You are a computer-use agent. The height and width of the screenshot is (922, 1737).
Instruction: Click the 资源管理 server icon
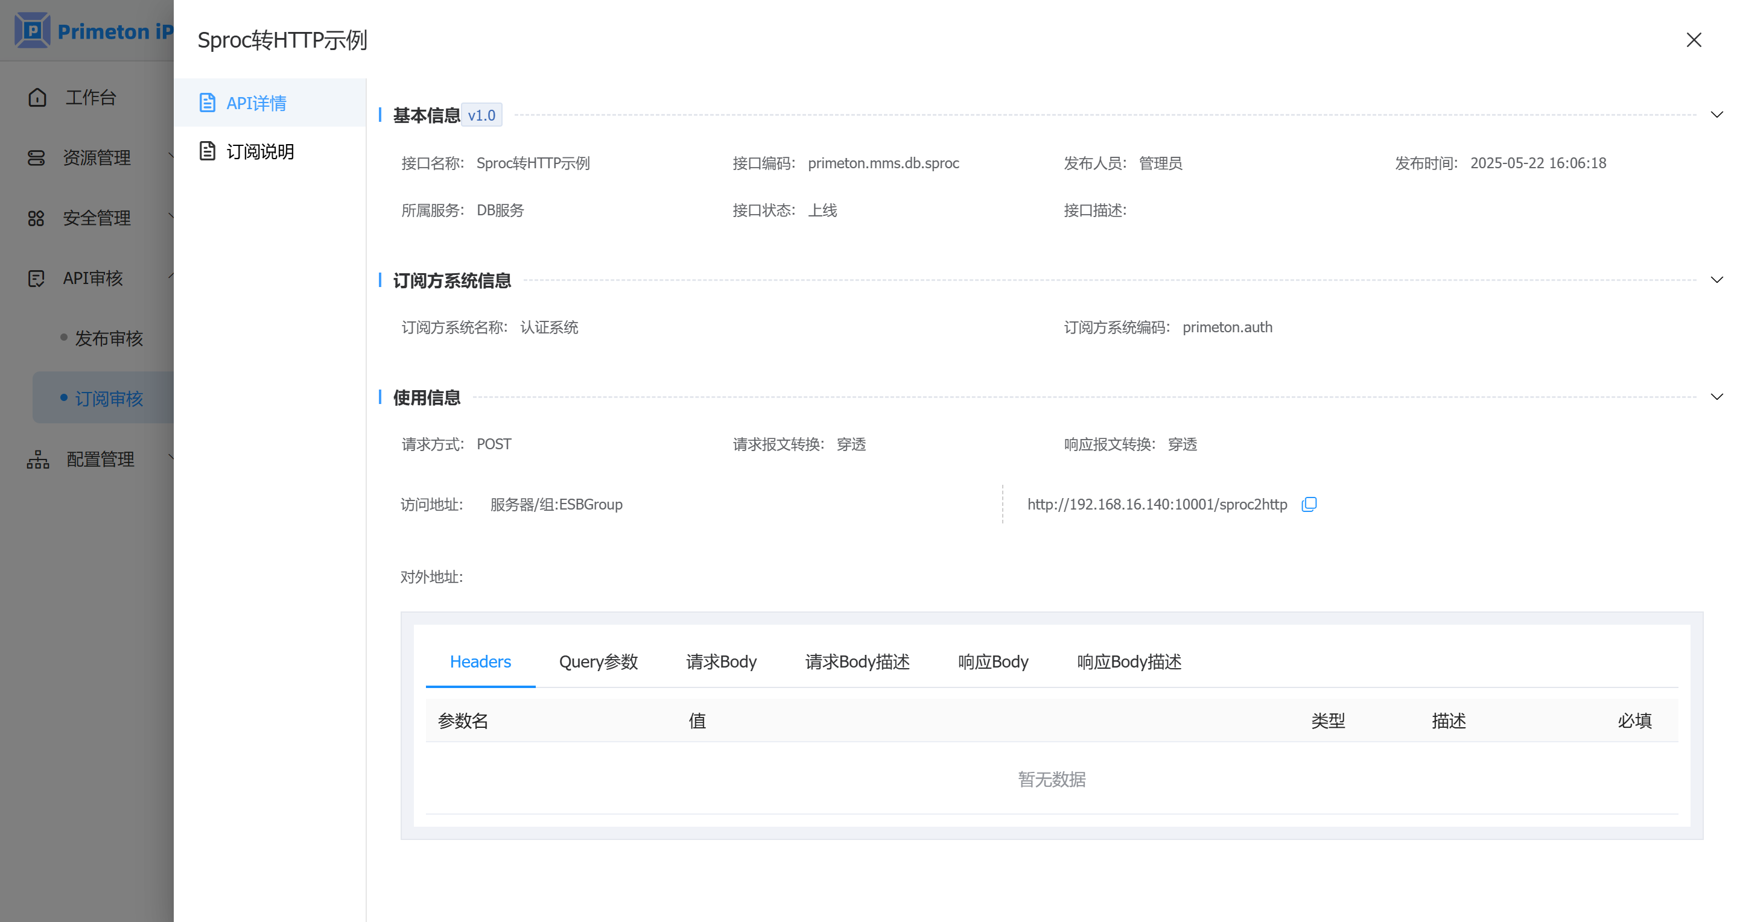point(36,158)
